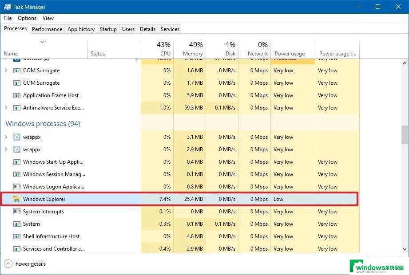Select Windows Logon Application process name
Viewport: 409px width, 275px height.
tap(53, 187)
